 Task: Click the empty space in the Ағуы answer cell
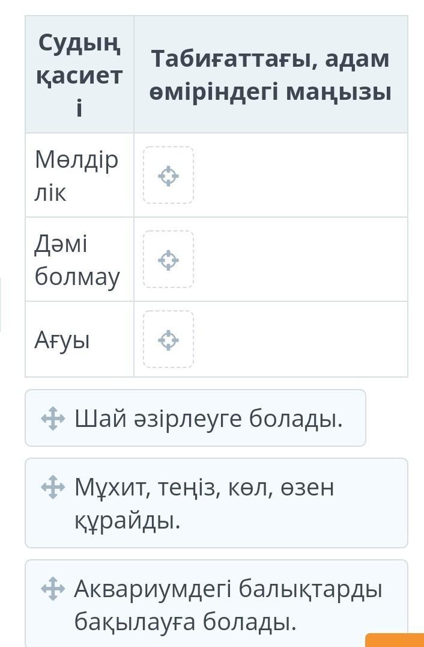(300, 340)
